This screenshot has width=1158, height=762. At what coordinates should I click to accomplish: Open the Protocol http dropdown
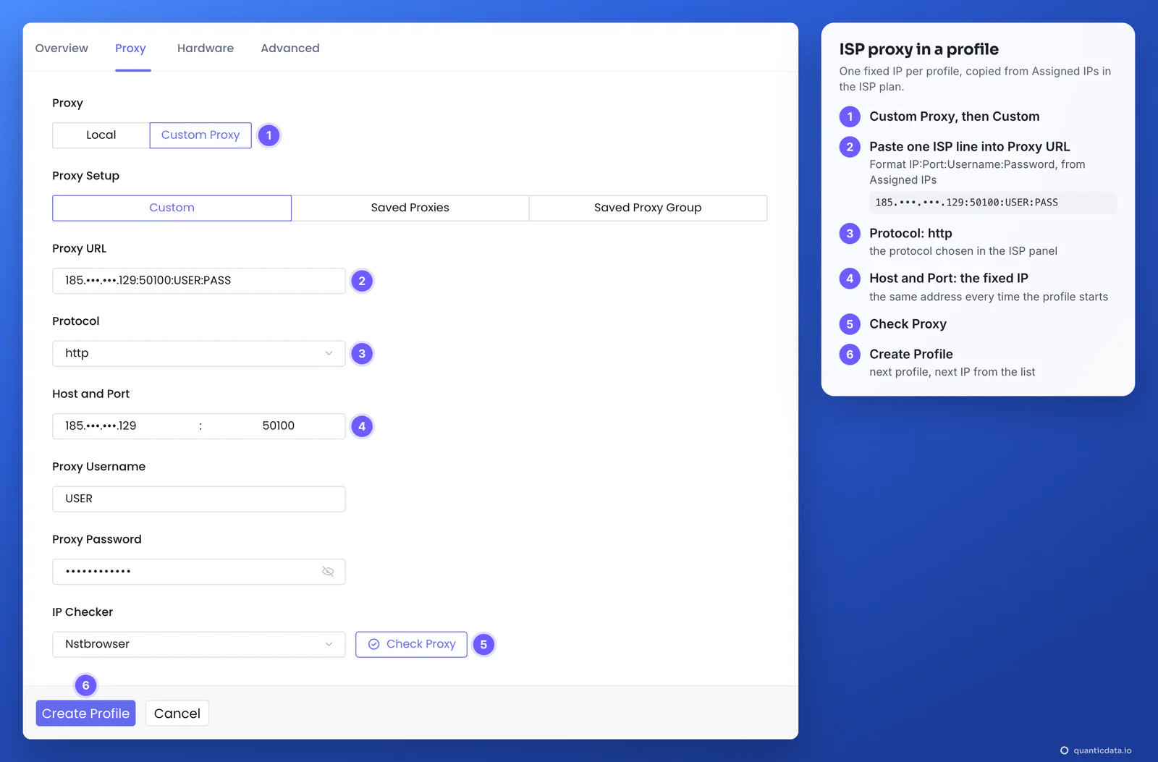198,353
